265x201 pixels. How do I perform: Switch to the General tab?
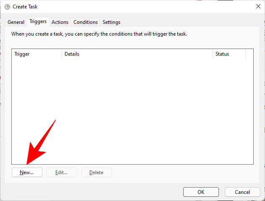pos(16,22)
